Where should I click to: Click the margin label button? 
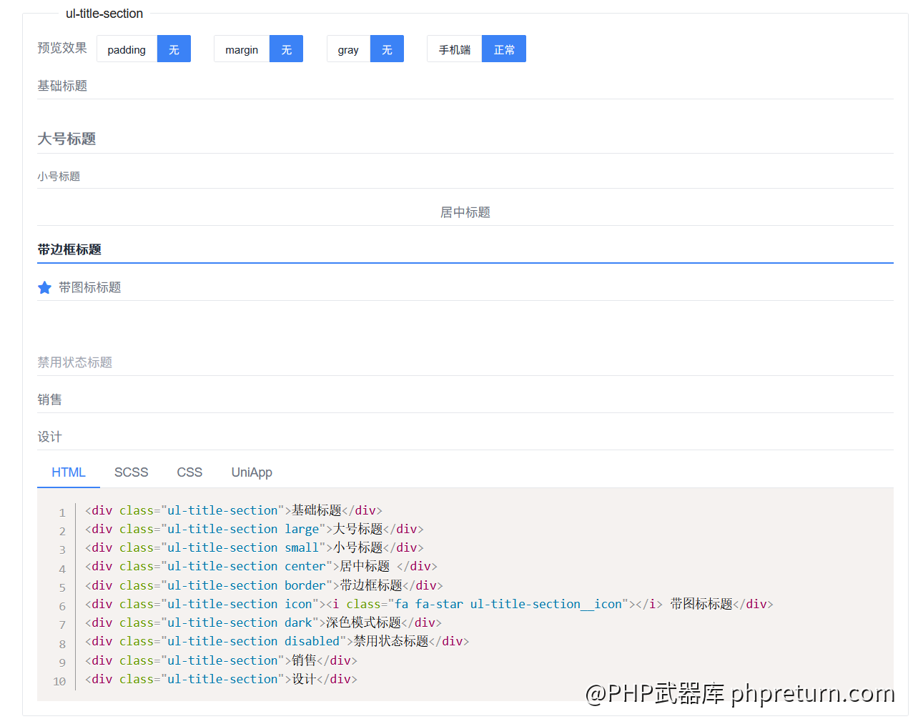(242, 49)
